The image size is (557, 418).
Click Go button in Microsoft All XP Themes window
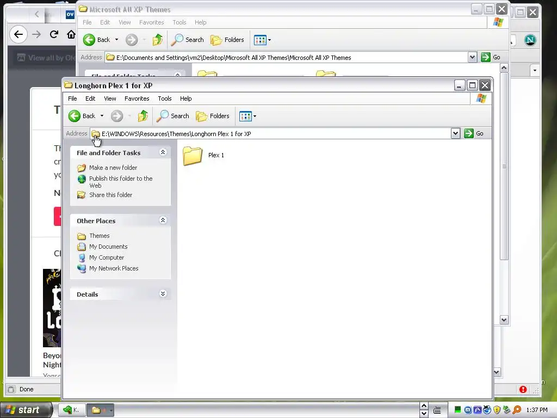pos(491,57)
